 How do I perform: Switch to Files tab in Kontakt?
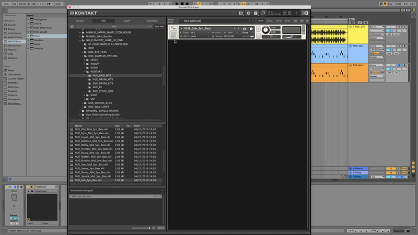[x=103, y=21]
